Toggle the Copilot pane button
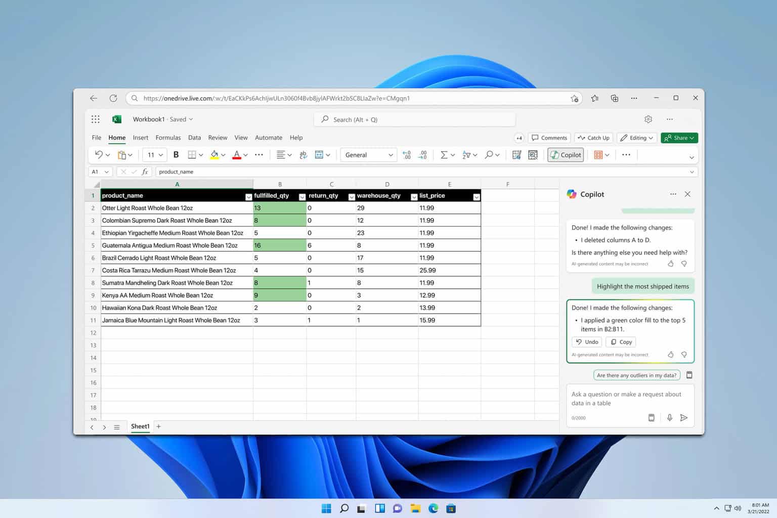The height and width of the screenshot is (518, 777). coord(566,155)
